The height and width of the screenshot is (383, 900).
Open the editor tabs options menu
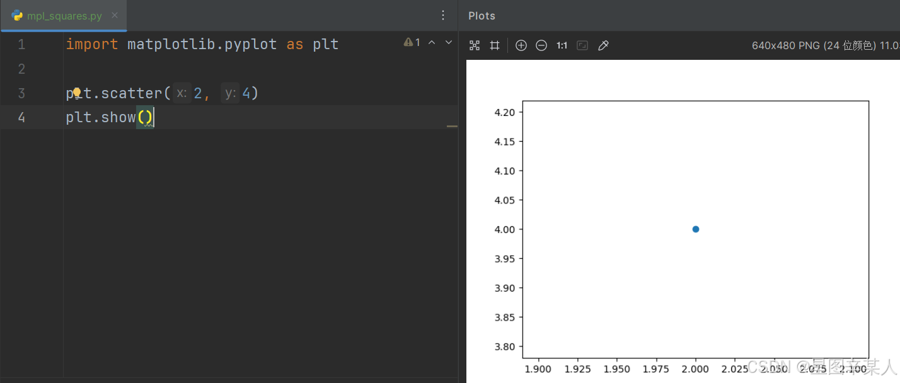click(443, 16)
